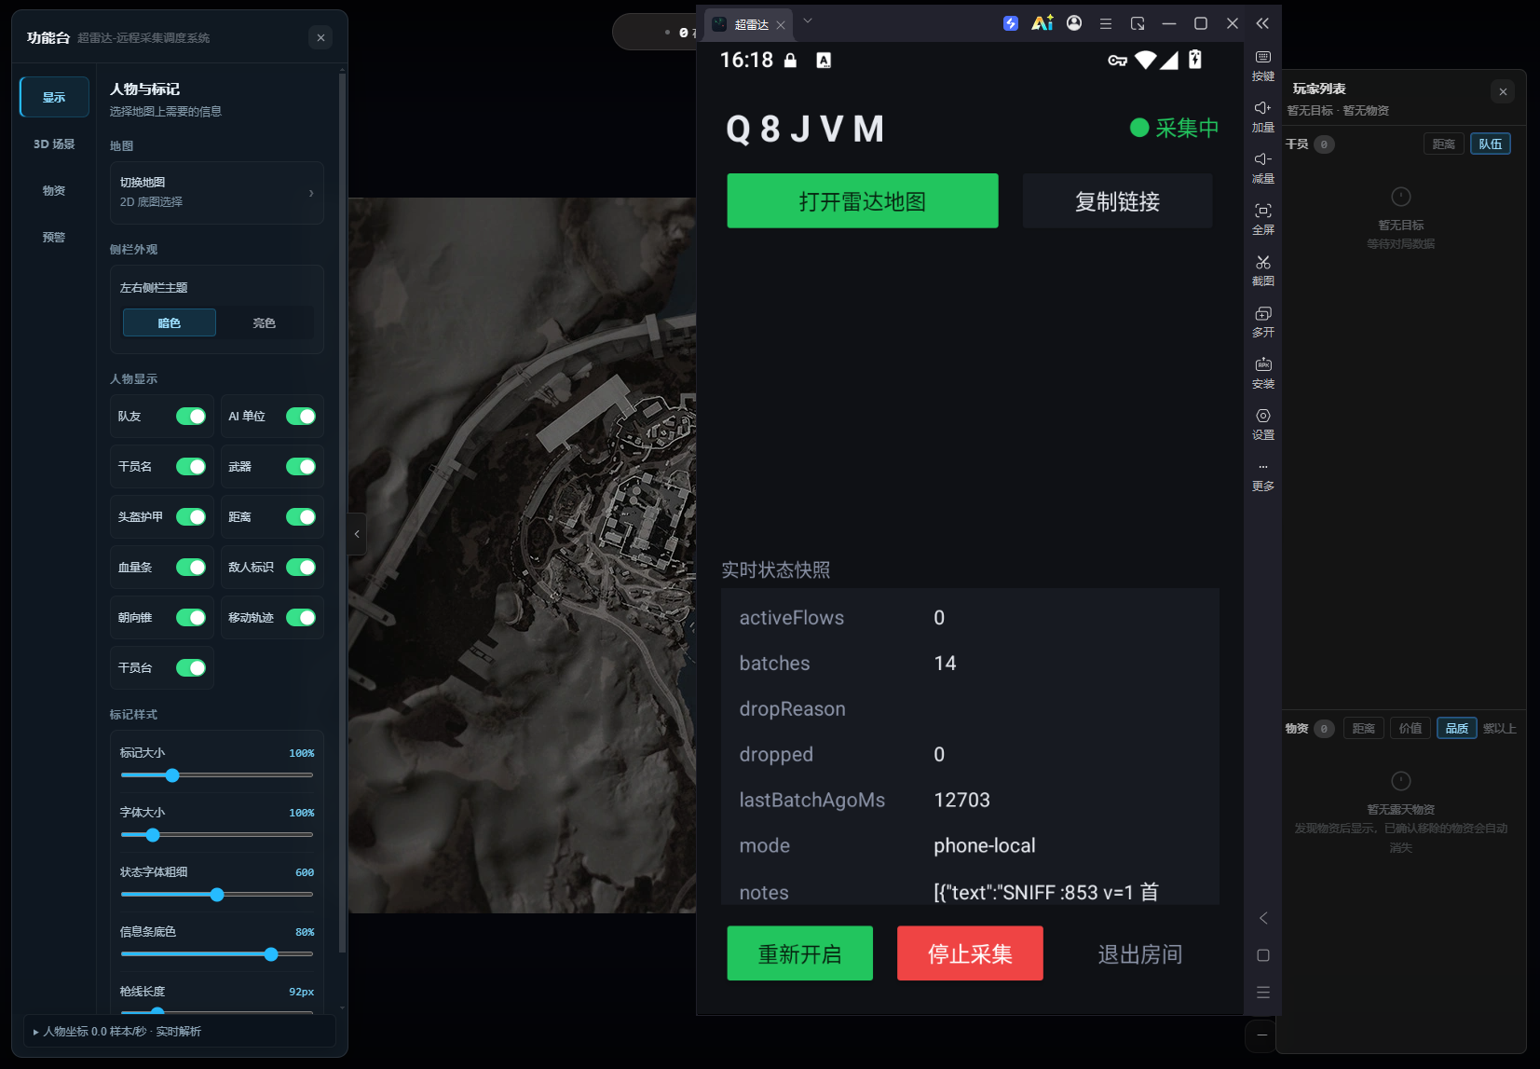Adjust the 标记大小 slider handle
This screenshot has width=1540, height=1069.
click(172, 775)
